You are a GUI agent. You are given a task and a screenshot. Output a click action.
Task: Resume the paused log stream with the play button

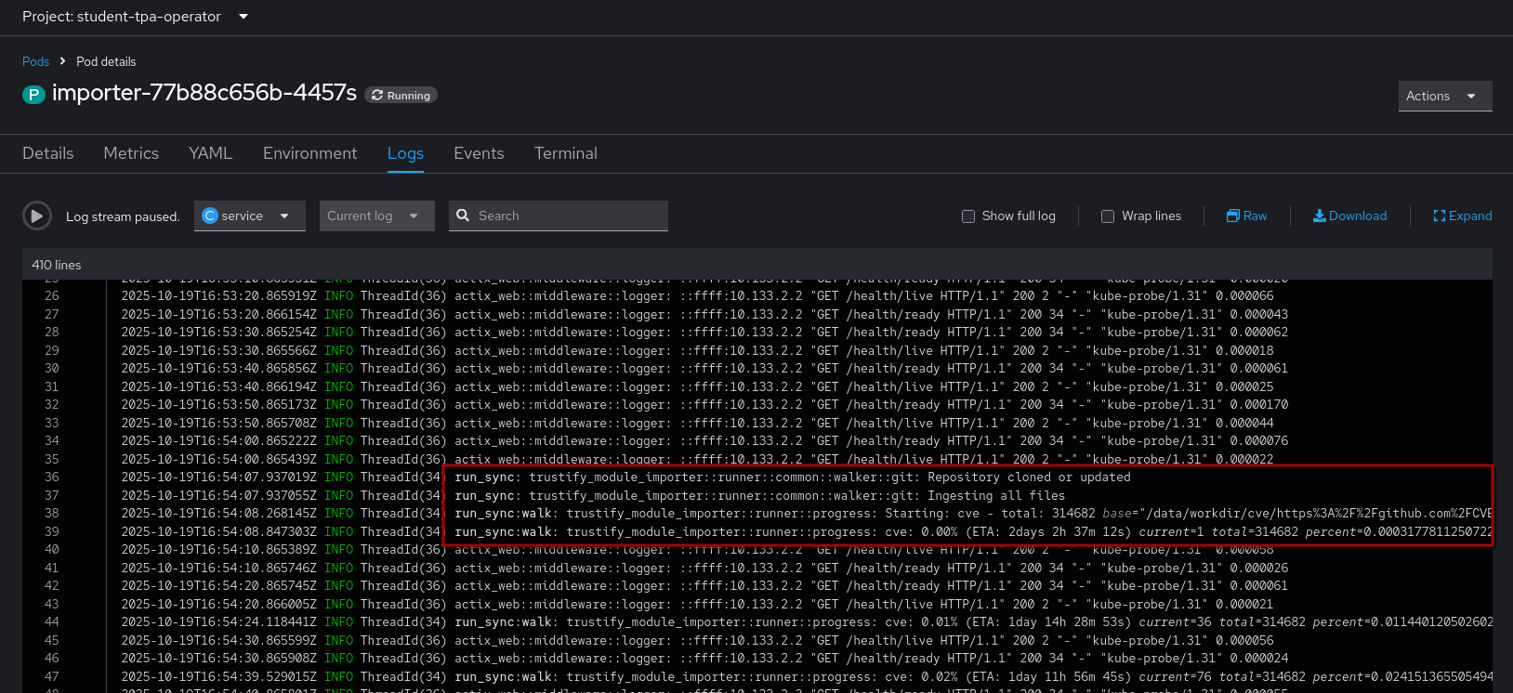pyautogui.click(x=37, y=216)
